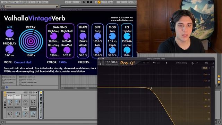Screen dimensions: 222x125
Task: Adjust the Damping BassFreq knob
Action: pos(53,50)
